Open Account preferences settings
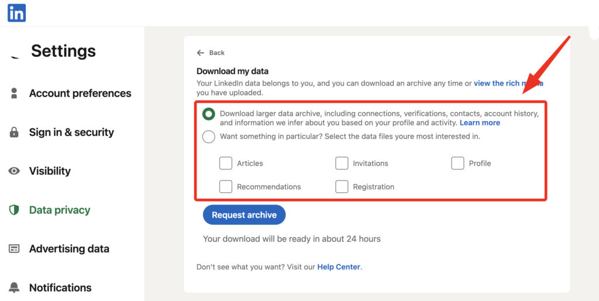 point(80,93)
